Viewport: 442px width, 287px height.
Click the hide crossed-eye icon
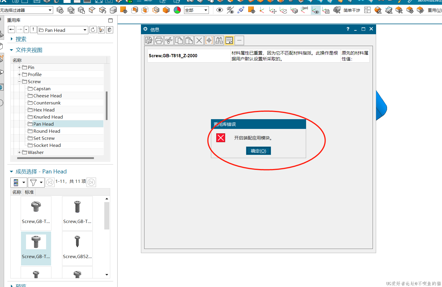(230, 10)
